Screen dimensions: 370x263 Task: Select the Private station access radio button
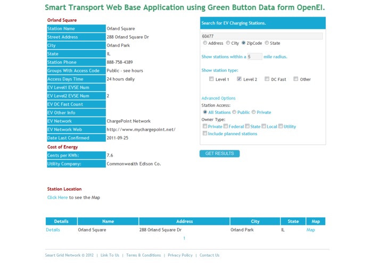(x=253, y=112)
